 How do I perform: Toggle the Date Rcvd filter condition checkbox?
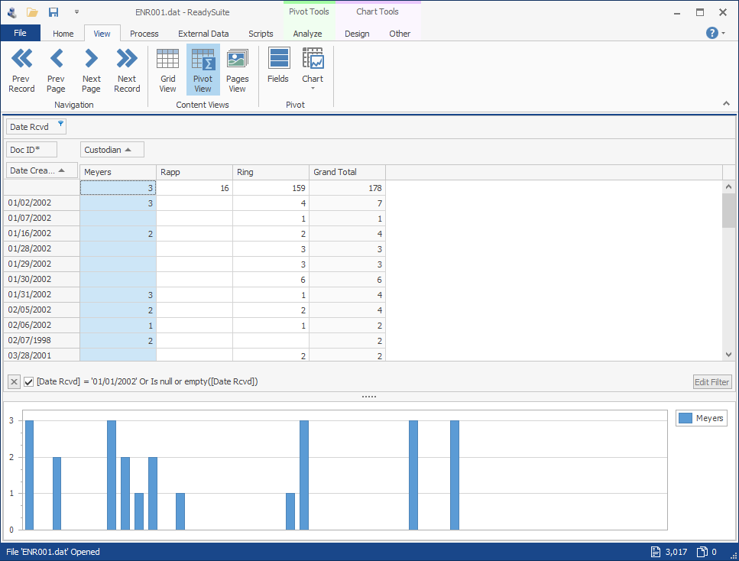[x=28, y=381]
